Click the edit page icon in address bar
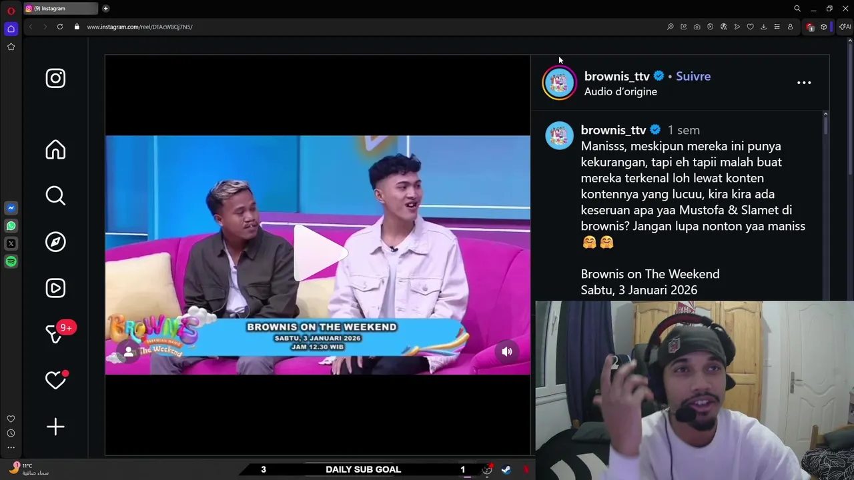 [684, 27]
